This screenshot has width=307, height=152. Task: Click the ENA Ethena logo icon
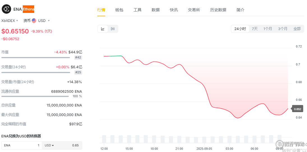(x=6, y=9)
